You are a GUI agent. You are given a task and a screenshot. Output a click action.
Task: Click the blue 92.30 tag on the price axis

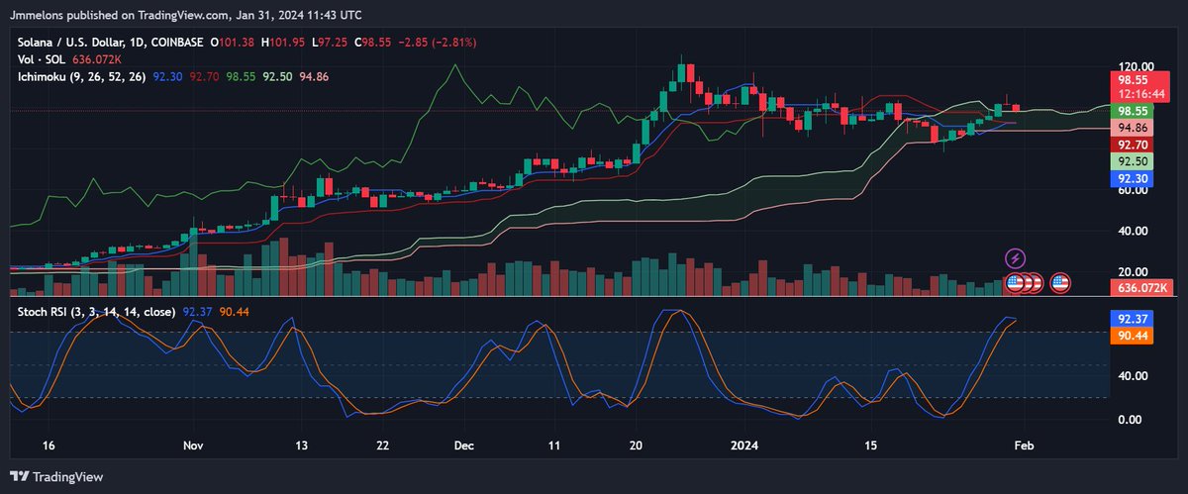[x=1132, y=178]
